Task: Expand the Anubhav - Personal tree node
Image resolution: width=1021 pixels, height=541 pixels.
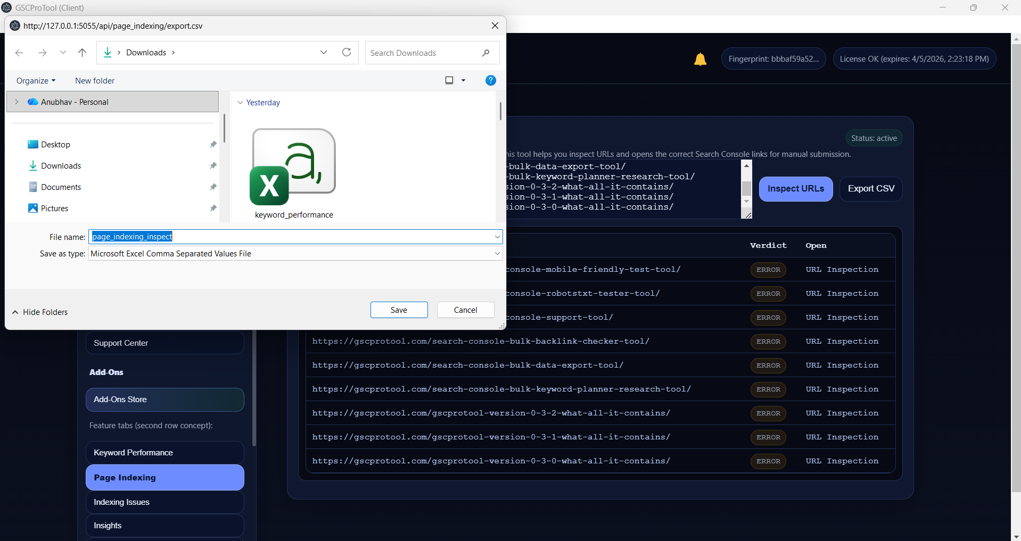Action: 17,102
